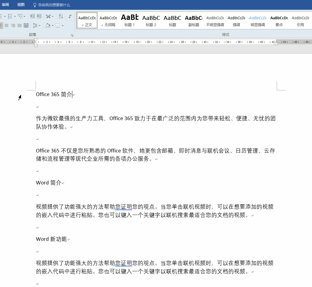Screen dimensions: 312x287
Task: Expand the borders dropdown arrow
Action: click(x=63, y=25)
